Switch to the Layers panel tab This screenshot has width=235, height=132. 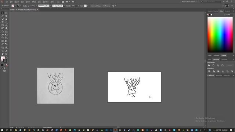coord(210,55)
